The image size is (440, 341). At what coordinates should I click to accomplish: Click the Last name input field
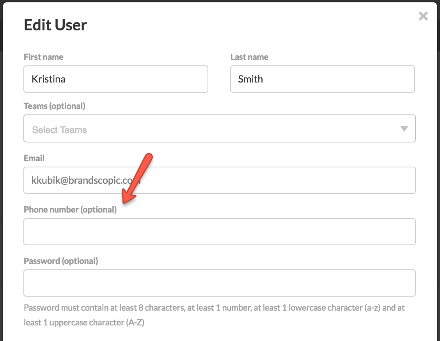pyautogui.click(x=323, y=79)
